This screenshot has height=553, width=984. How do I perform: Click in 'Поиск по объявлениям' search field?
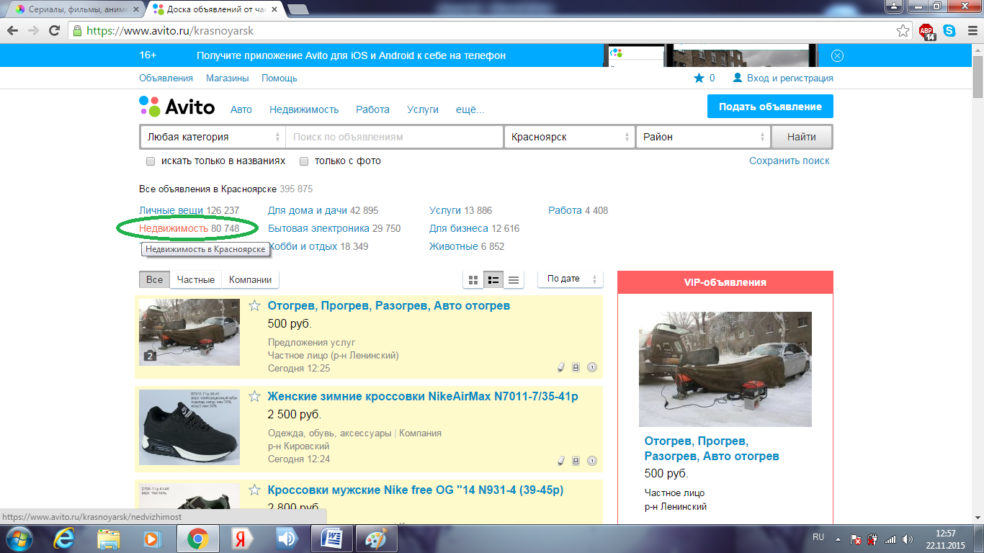click(394, 137)
